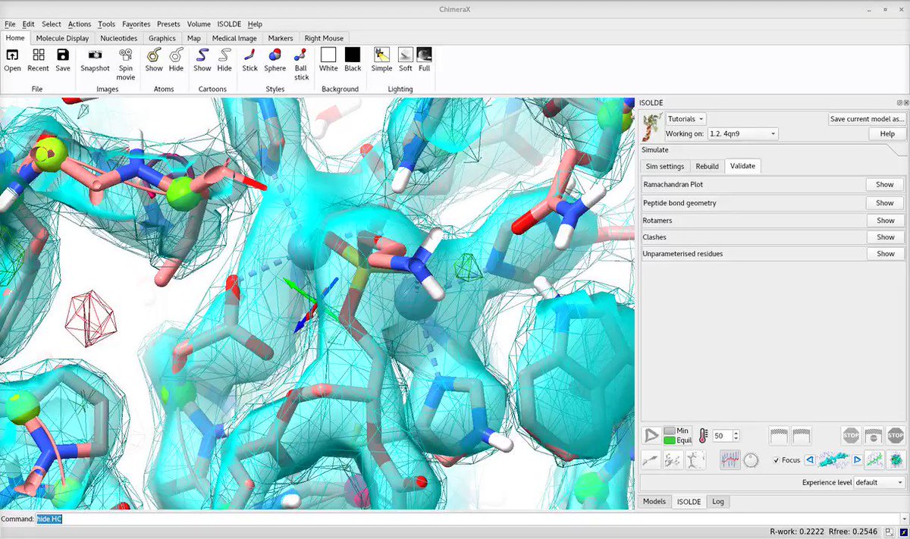The image size is (910, 539).
Task: Set background to Black swatch
Action: click(353, 55)
